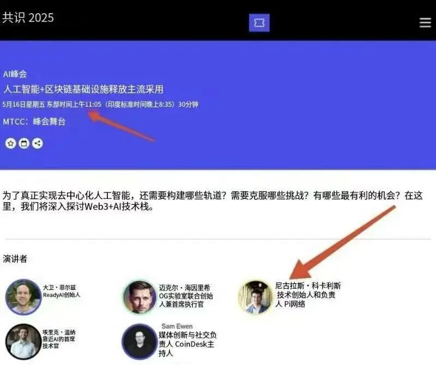Click speaker name 尼古拉斯·科卡利斯

[x=308, y=285]
